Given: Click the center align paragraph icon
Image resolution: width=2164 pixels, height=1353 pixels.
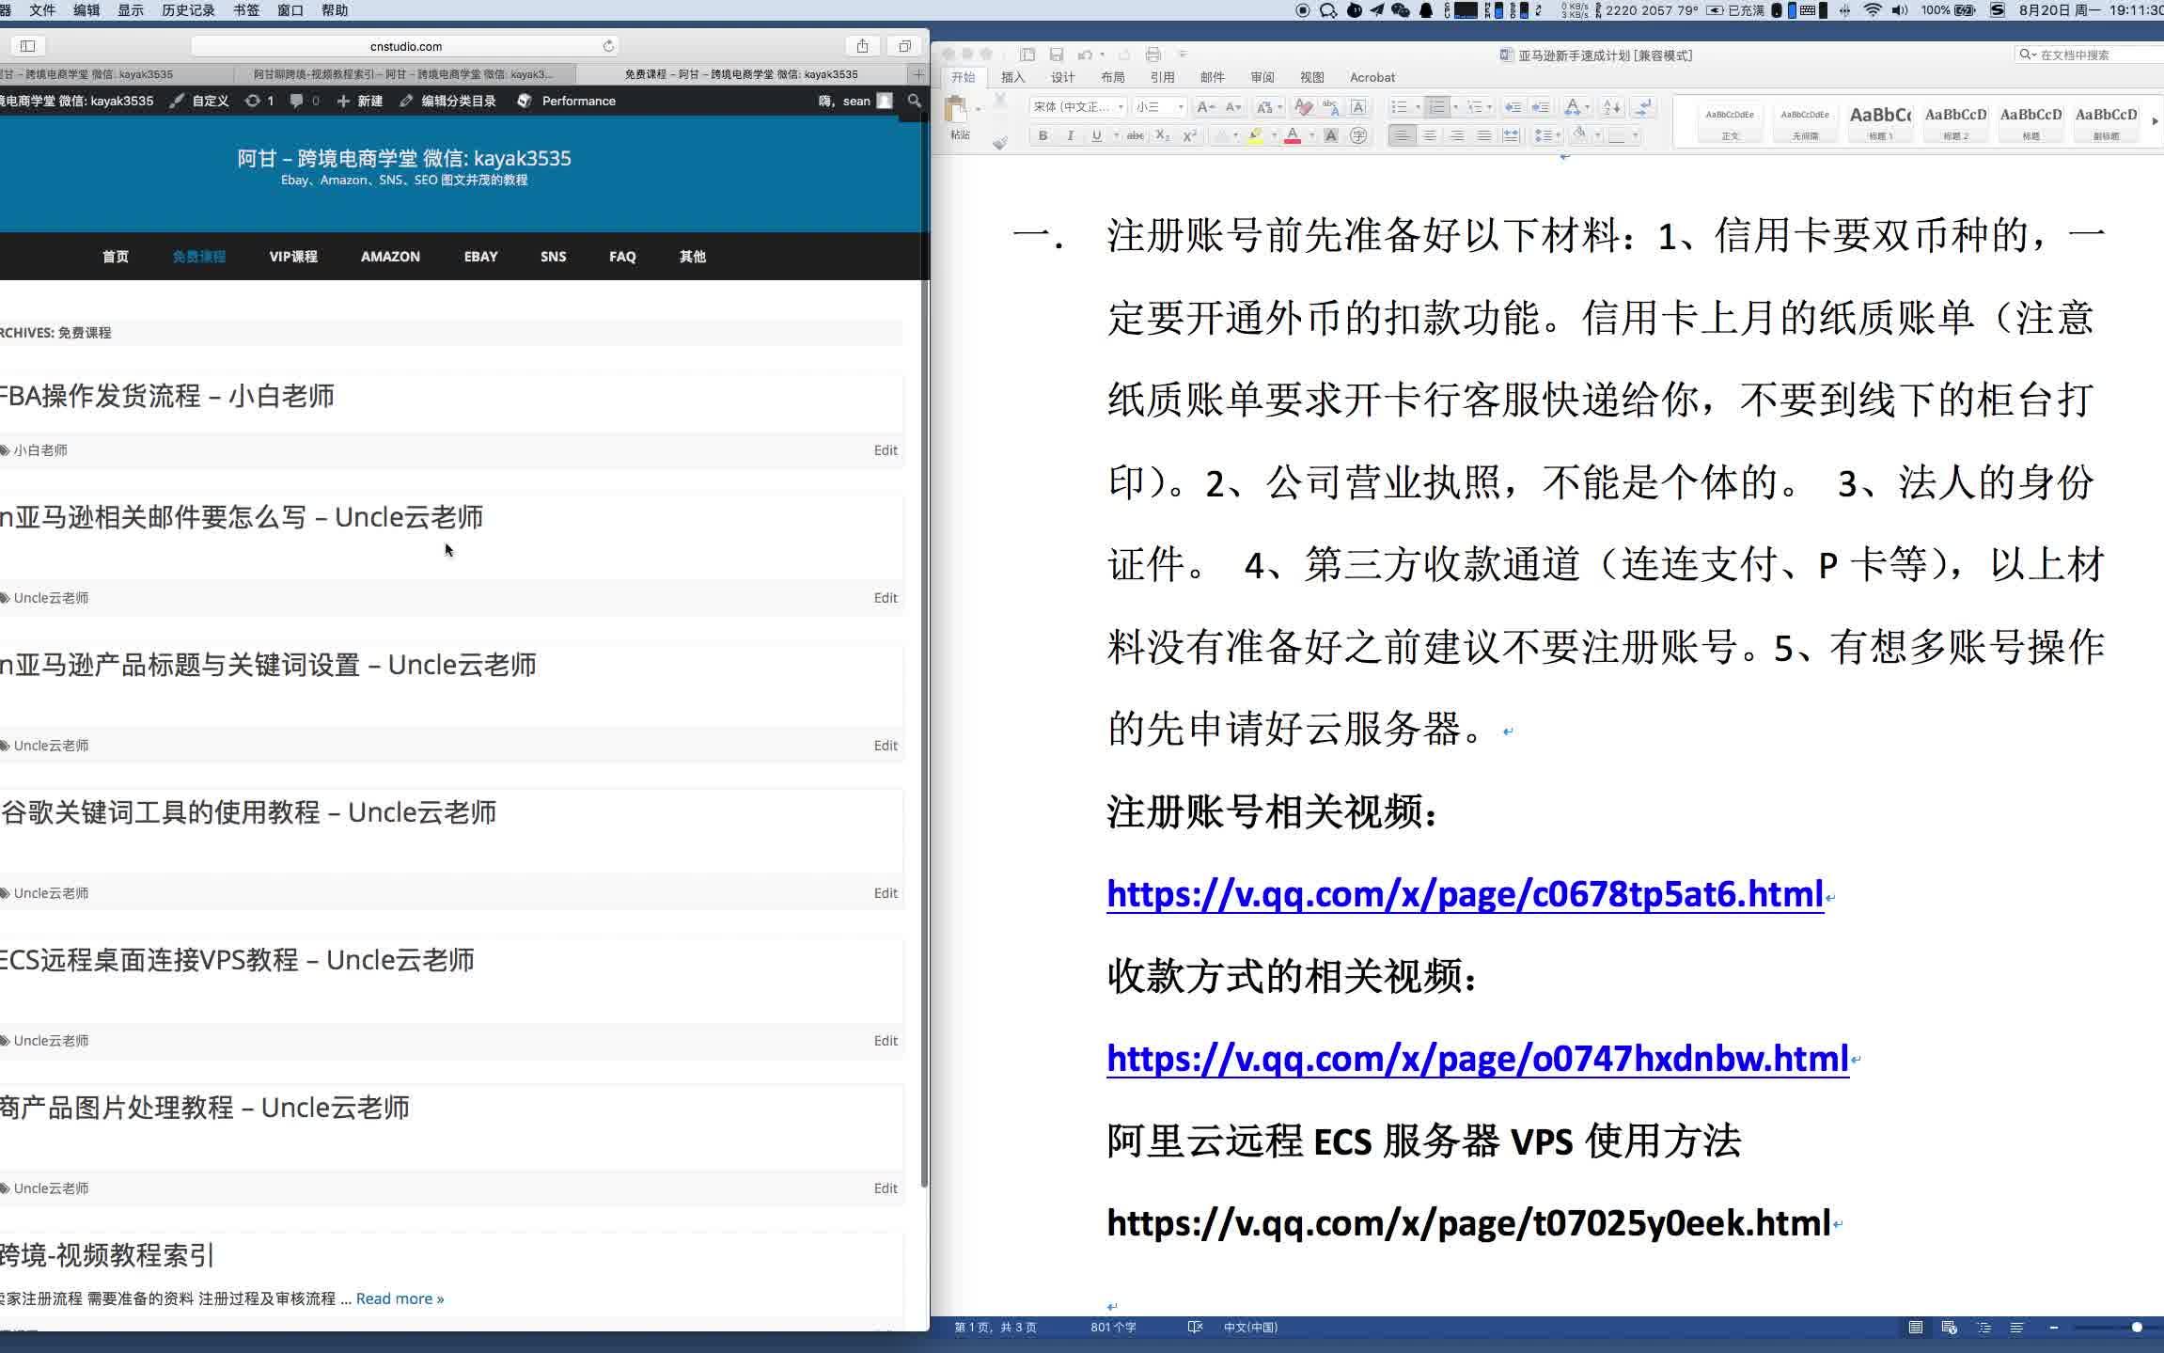Looking at the screenshot, I should (x=1429, y=136).
